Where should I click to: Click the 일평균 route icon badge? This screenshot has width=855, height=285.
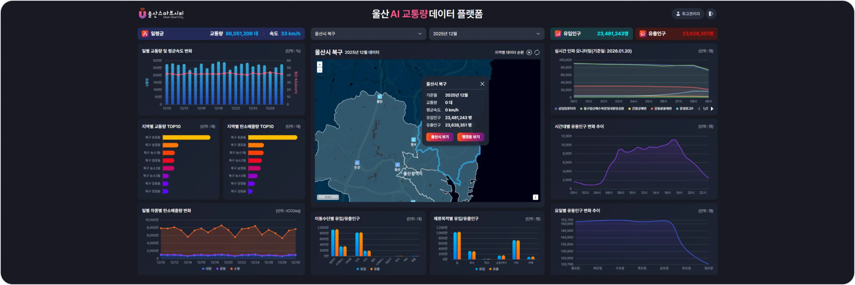[x=145, y=34]
